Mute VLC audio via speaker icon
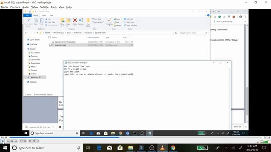 258,142
